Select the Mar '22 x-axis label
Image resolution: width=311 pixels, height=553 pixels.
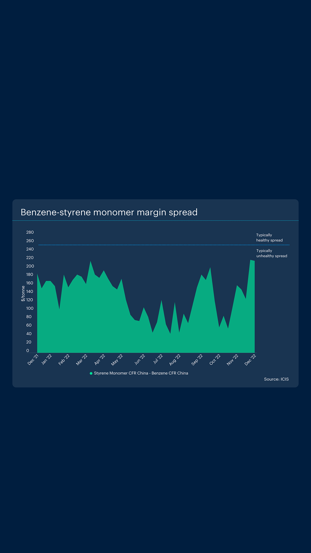81,360
